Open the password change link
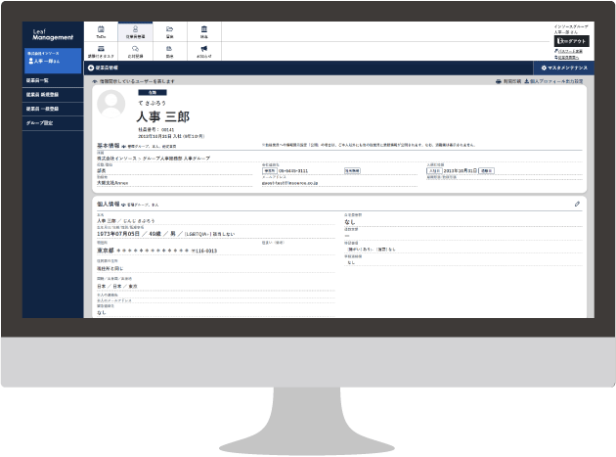Image resolution: width=616 pixels, height=457 pixels. tap(568, 51)
